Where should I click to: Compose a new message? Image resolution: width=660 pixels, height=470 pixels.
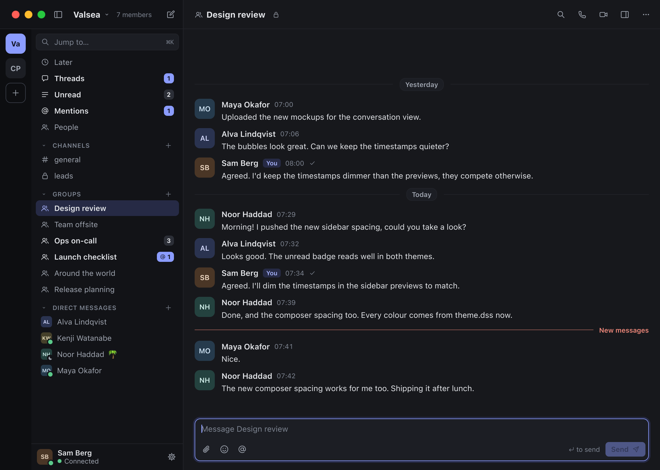(171, 15)
